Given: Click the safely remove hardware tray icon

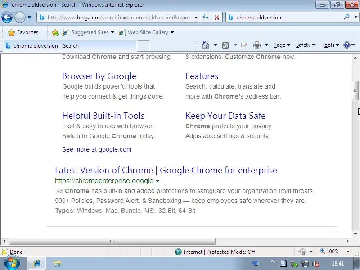Looking at the screenshot, I should tap(294, 264).
